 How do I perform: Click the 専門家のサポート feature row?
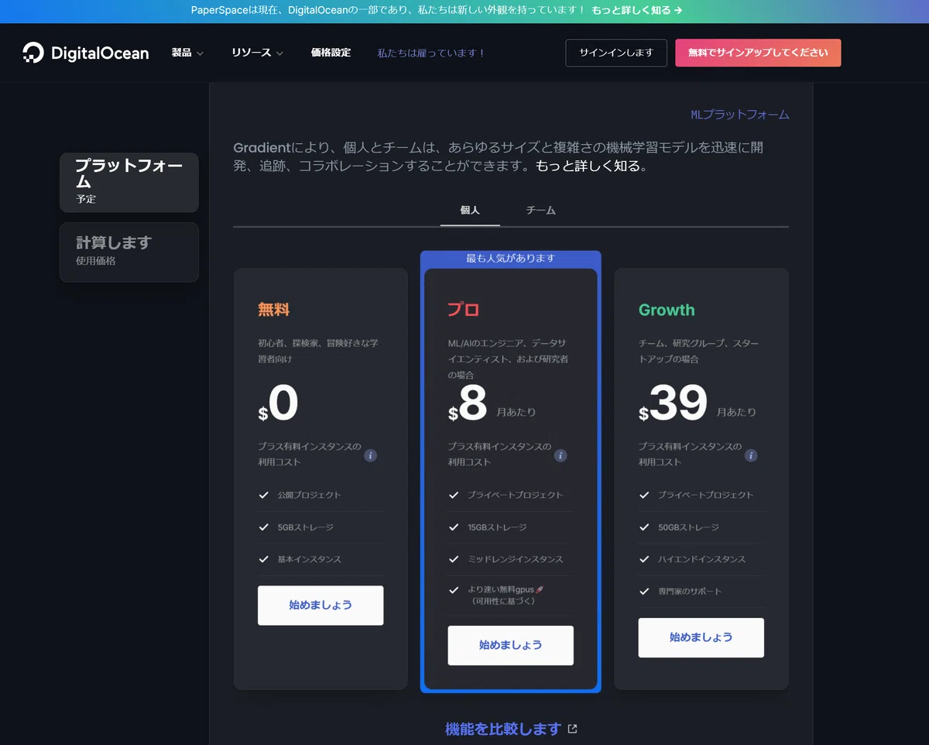[701, 592]
